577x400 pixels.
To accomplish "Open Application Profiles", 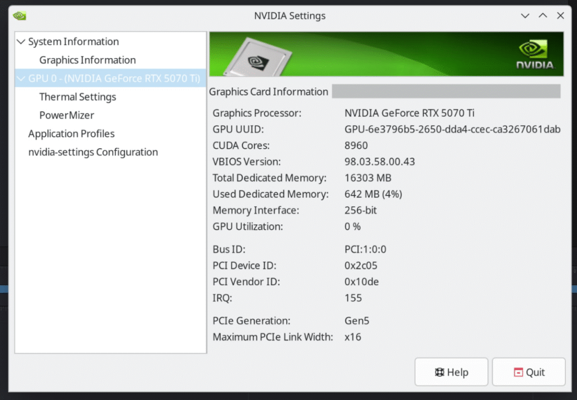I will [x=72, y=134].
